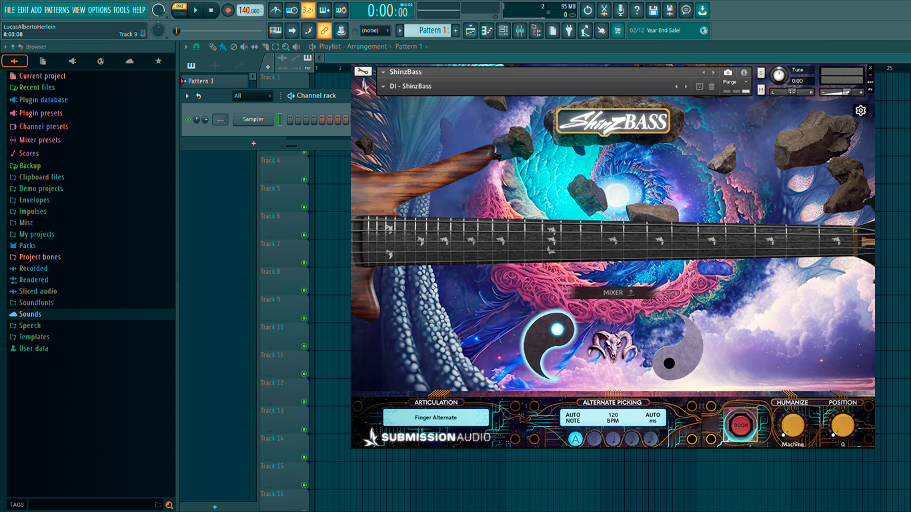This screenshot has height=512, width=911.
Task: Click the undo history icon
Action: [x=588, y=10]
